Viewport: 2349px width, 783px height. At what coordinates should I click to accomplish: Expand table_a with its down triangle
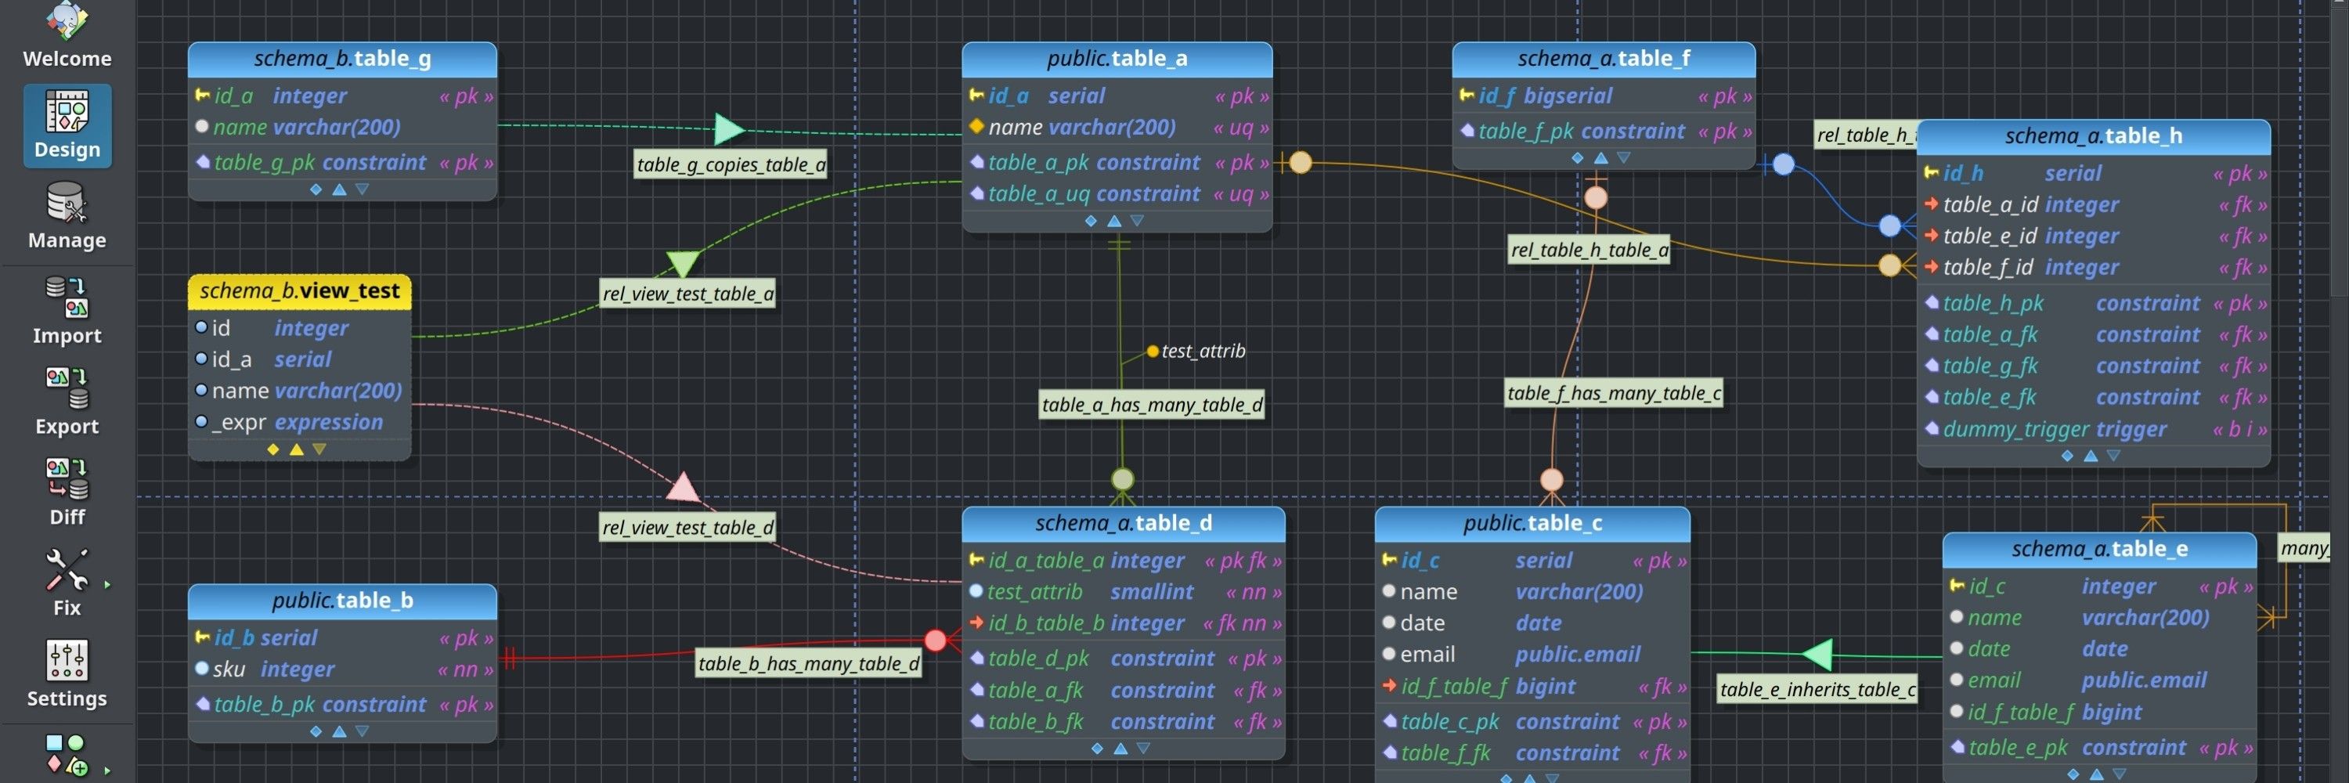pos(1137,222)
